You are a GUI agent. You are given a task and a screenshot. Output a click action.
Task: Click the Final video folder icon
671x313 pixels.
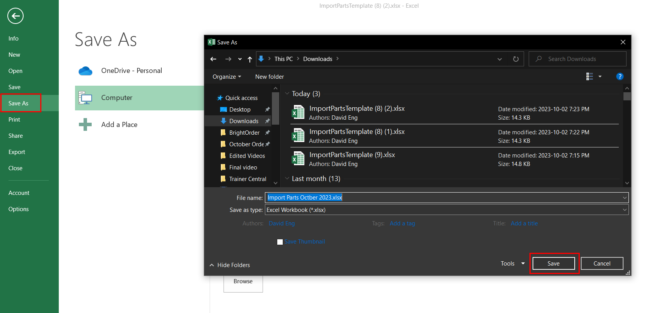click(223, 167)
